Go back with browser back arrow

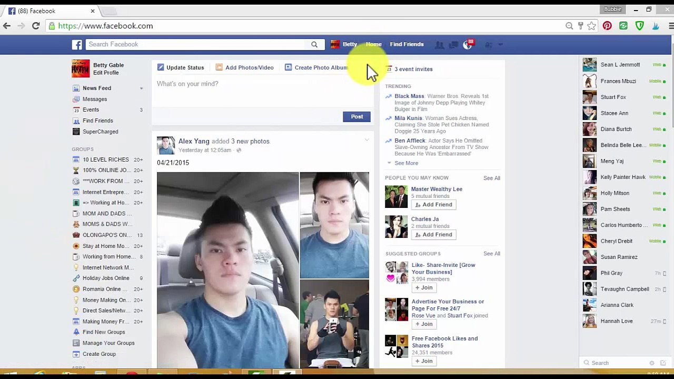[7, 26]
